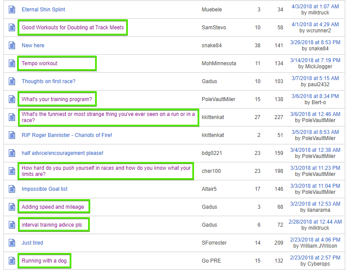
Task: Click author name MohMinnesota
Action: click(x=219, y=63)
